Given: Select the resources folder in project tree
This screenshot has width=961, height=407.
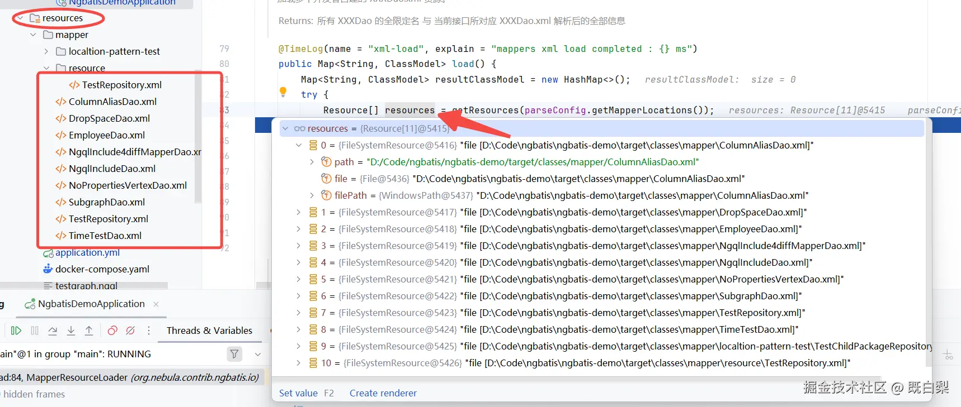Looking at the screenshot, I should (62, 18).
